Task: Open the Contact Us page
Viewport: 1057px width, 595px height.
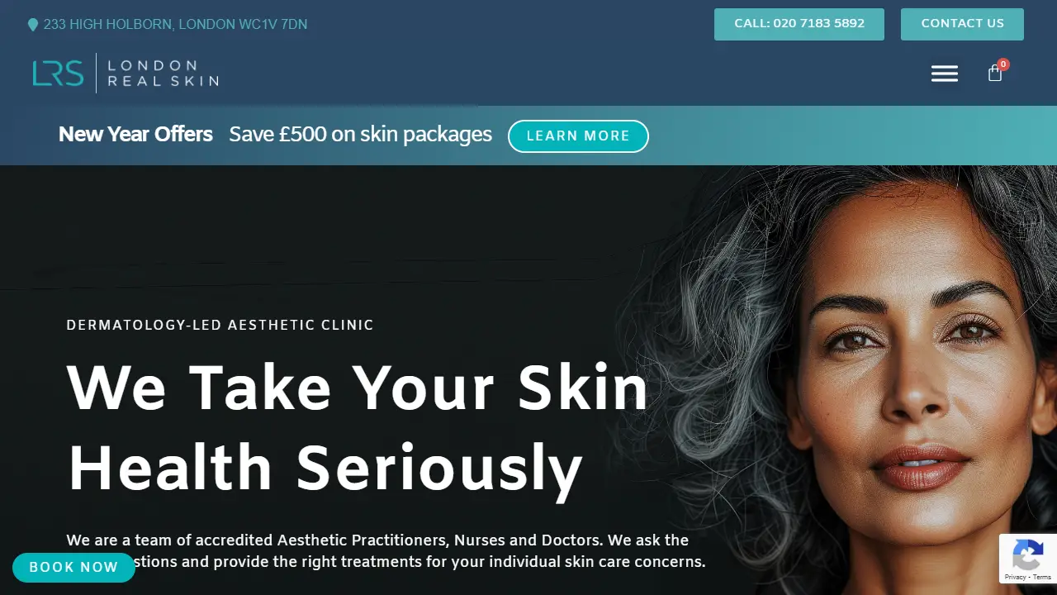Action: (962, 24)
